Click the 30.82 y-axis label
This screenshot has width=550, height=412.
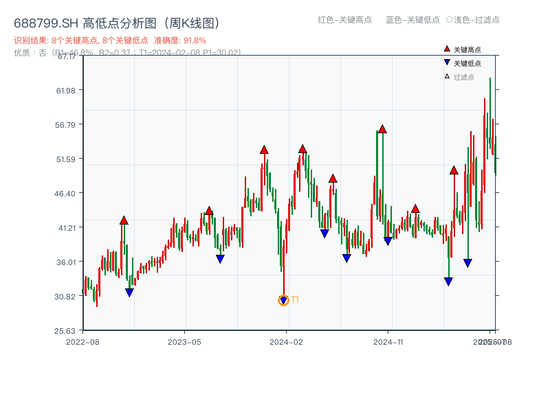click(65, 297)
